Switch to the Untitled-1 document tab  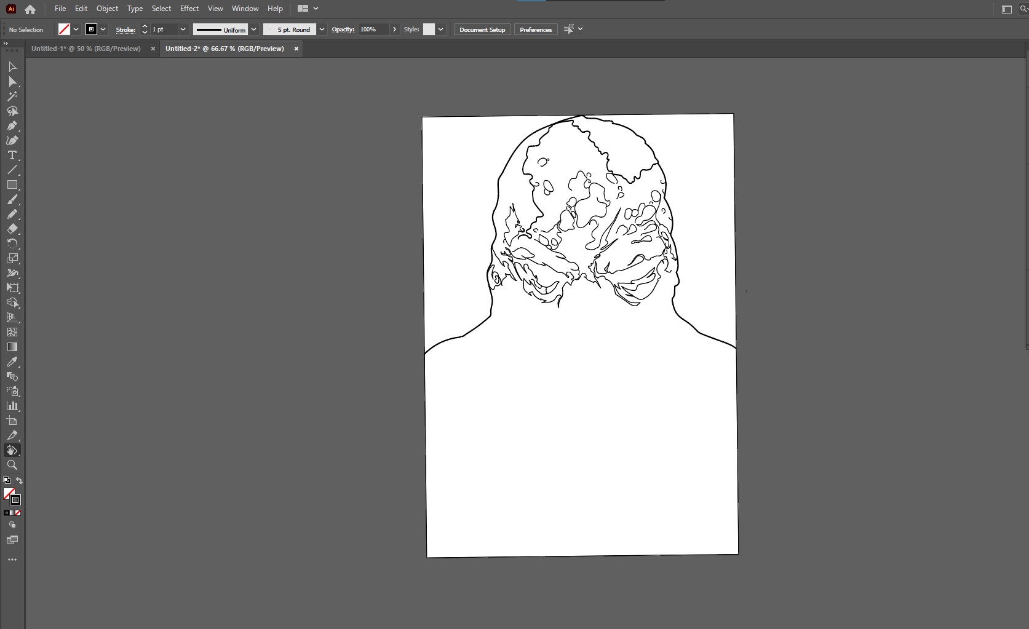pos(86,49)
